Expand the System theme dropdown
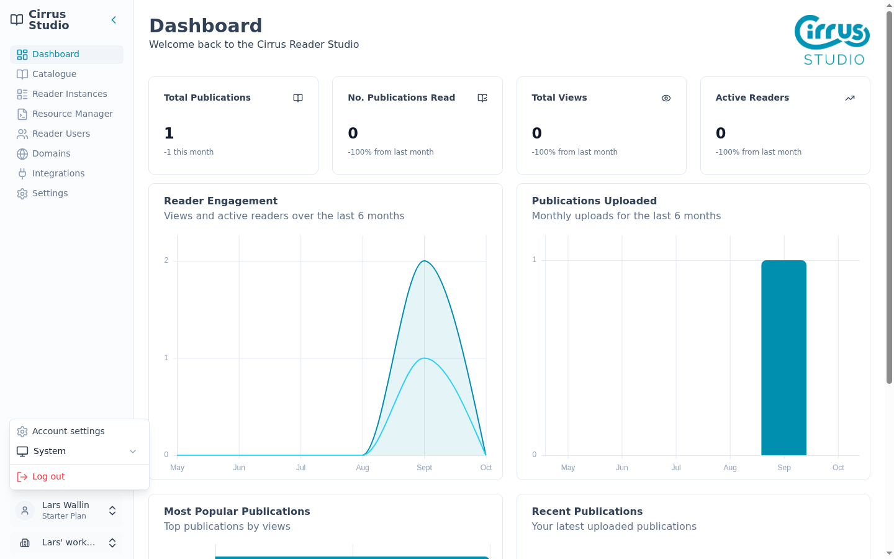Screen dimensions: 894x559 click(79, 452)
